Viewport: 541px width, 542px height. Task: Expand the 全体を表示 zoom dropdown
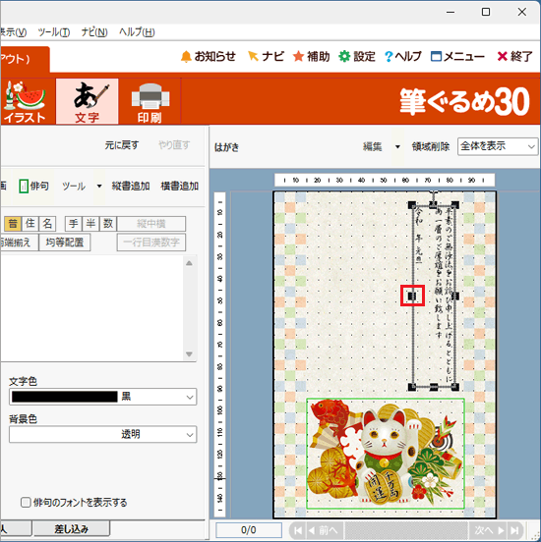point(498,146)
